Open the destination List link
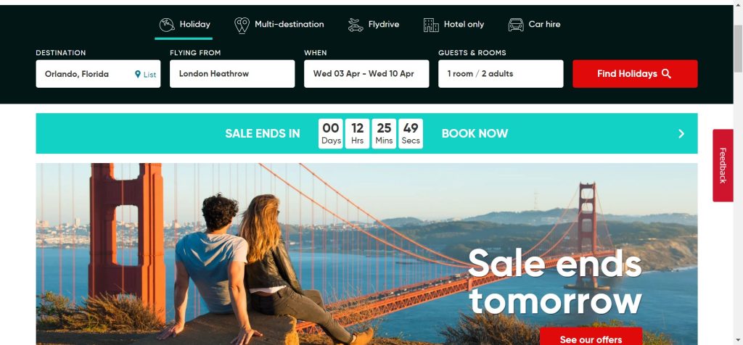This screenshot has width=743, height=345. point(149,75)
